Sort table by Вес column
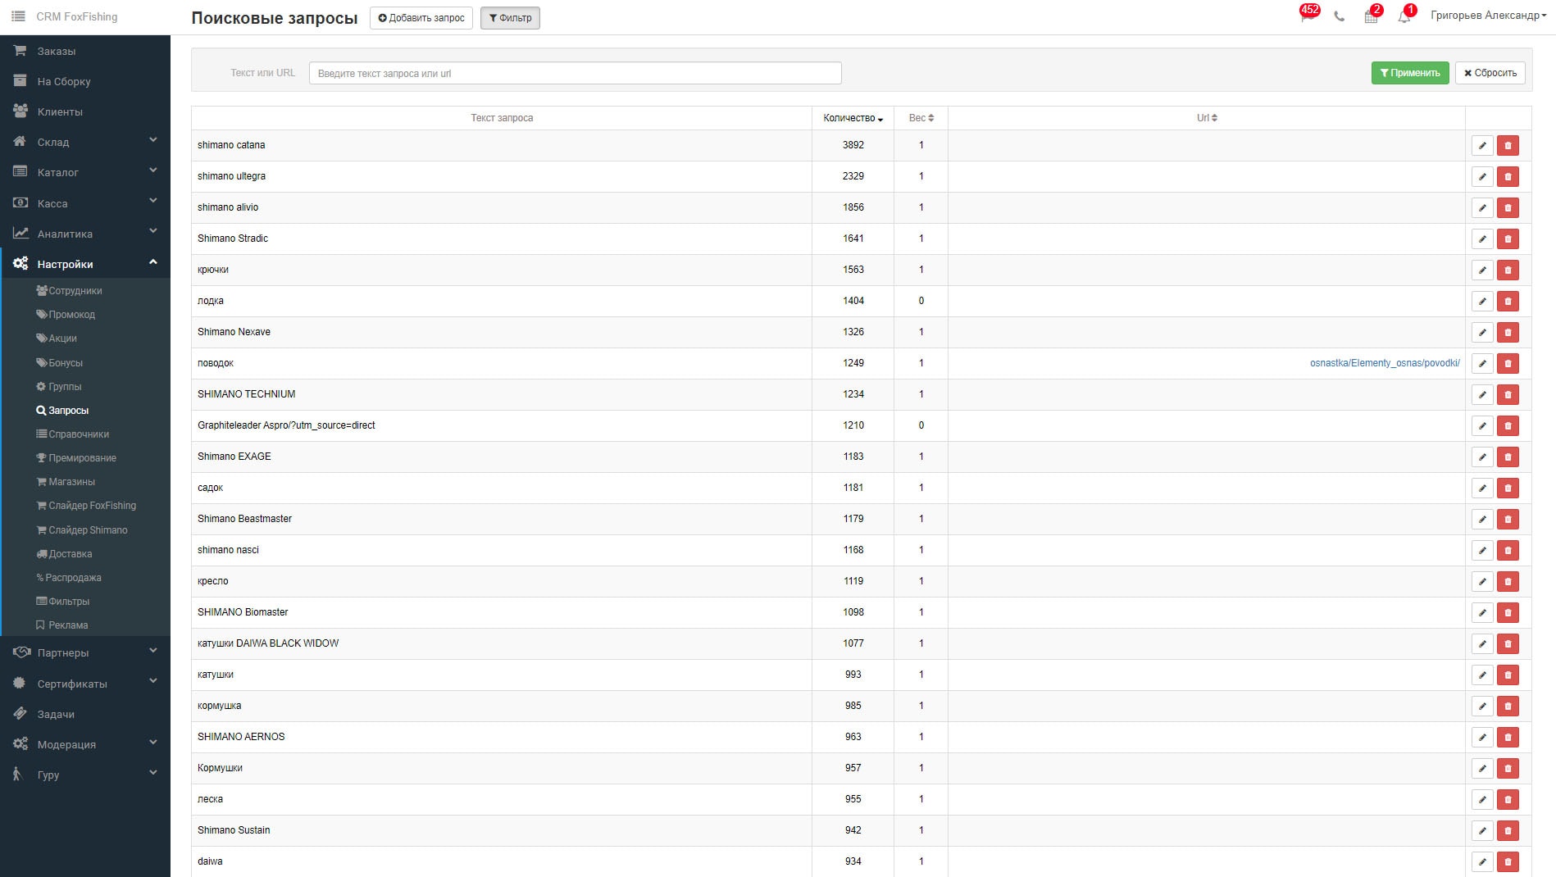The image size is (1556, 877). coord(921,118)
